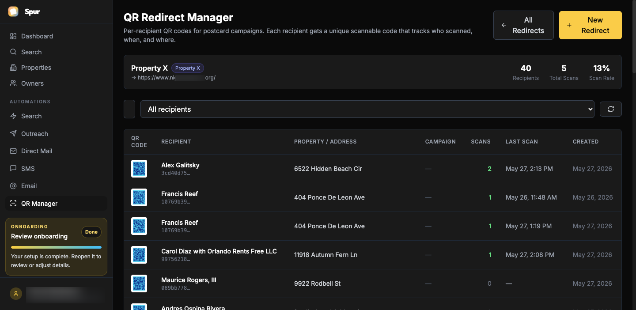Click the Properties building icon
The image size is (636, 310).
[13, 68]
